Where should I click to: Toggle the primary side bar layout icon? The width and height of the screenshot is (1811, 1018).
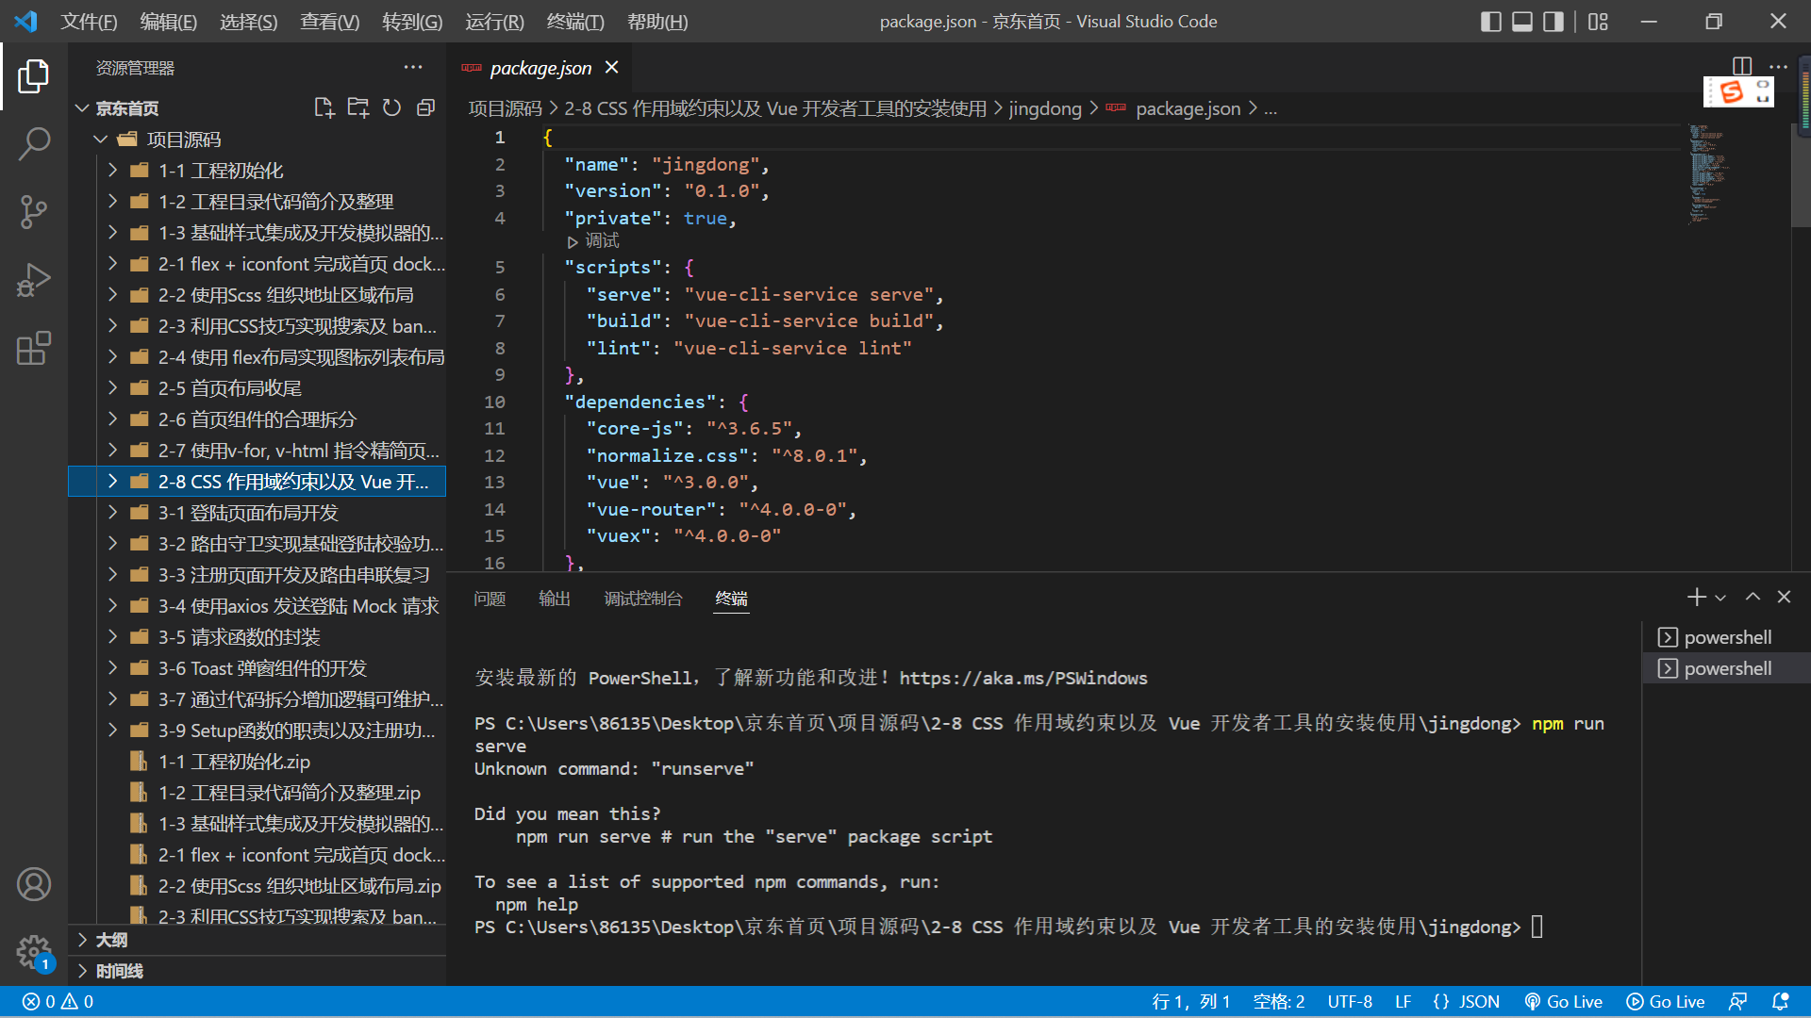(1491, 21)
